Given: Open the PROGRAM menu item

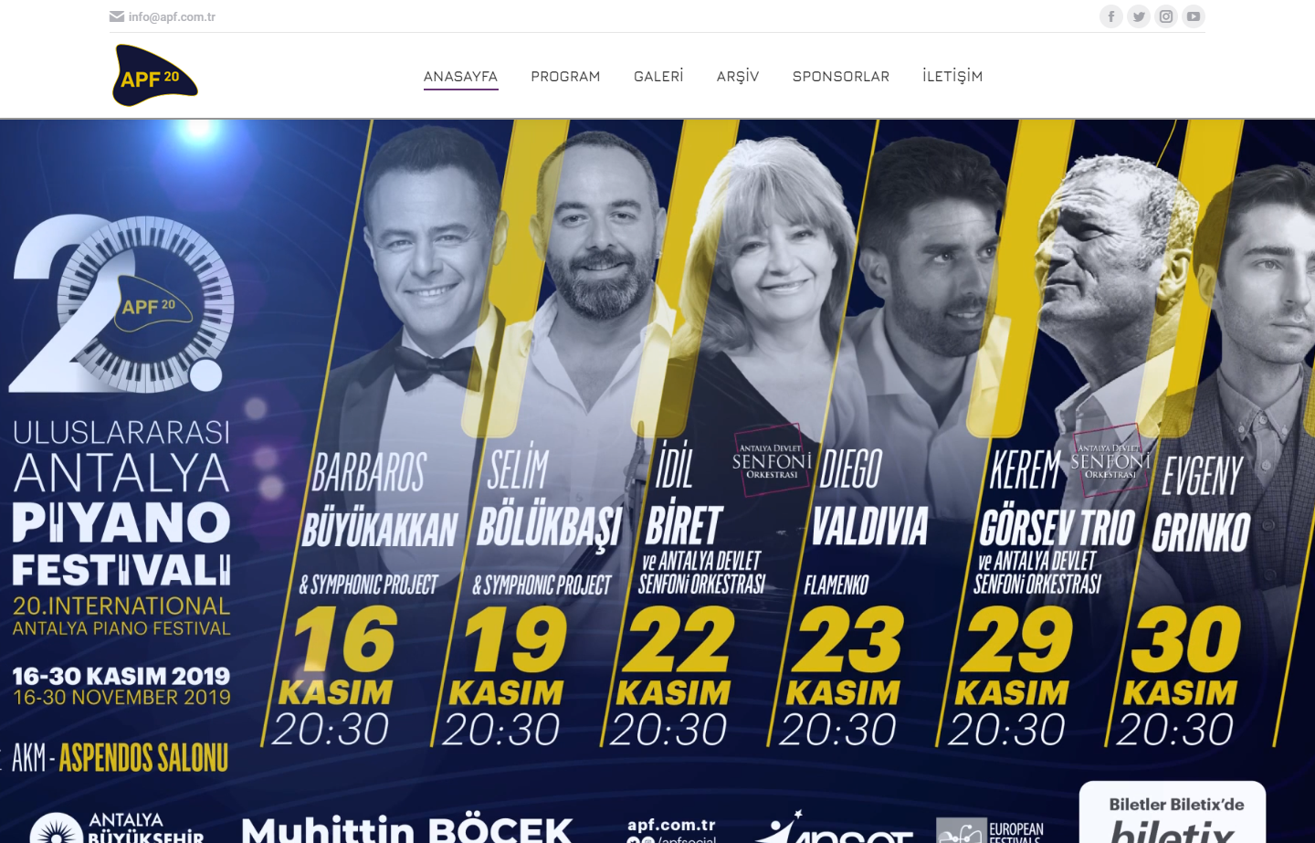Looking at the screenshot, I should pos(565,77).
